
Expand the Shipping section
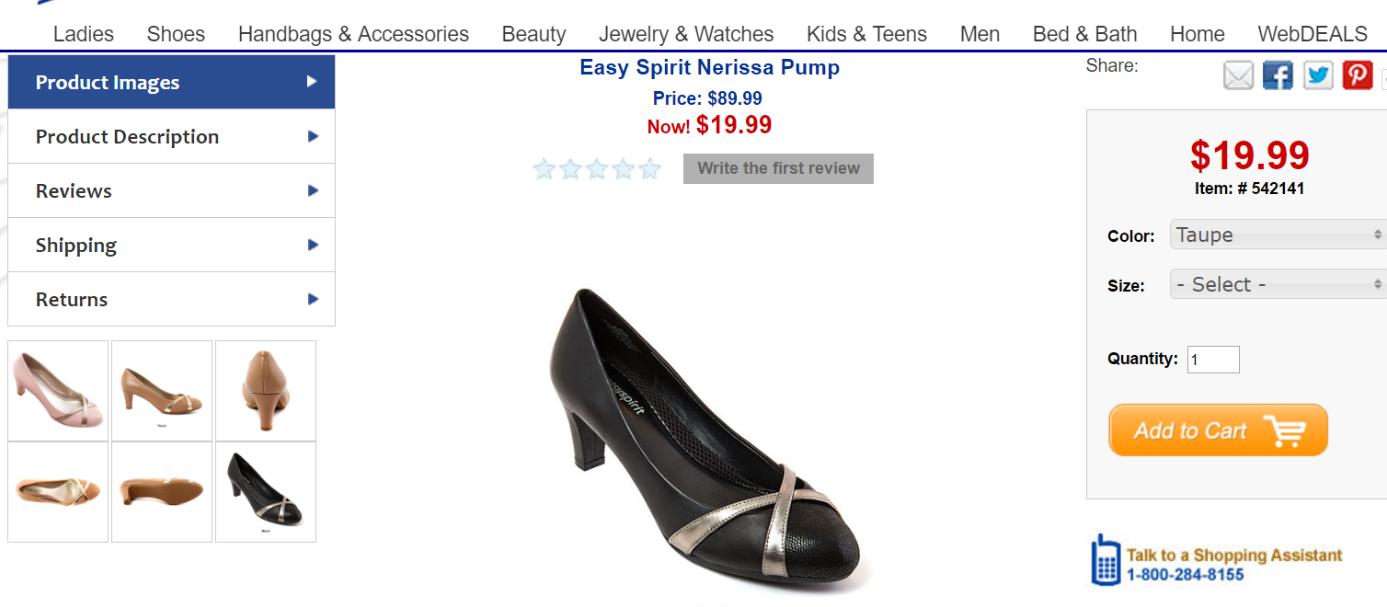(171, 246)
